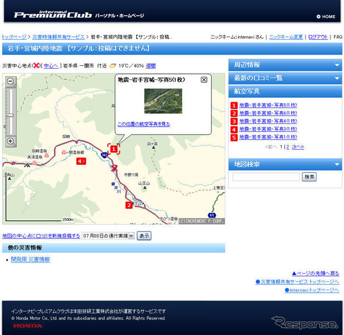Click the internavi Premium Club logo
The width and height of the screenshot is (344, 335).
click(53, 15)
